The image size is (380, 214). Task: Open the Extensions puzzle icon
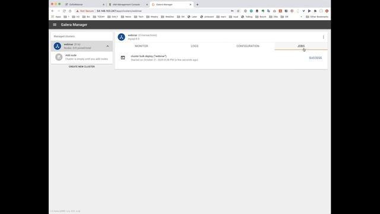[315, 11]
